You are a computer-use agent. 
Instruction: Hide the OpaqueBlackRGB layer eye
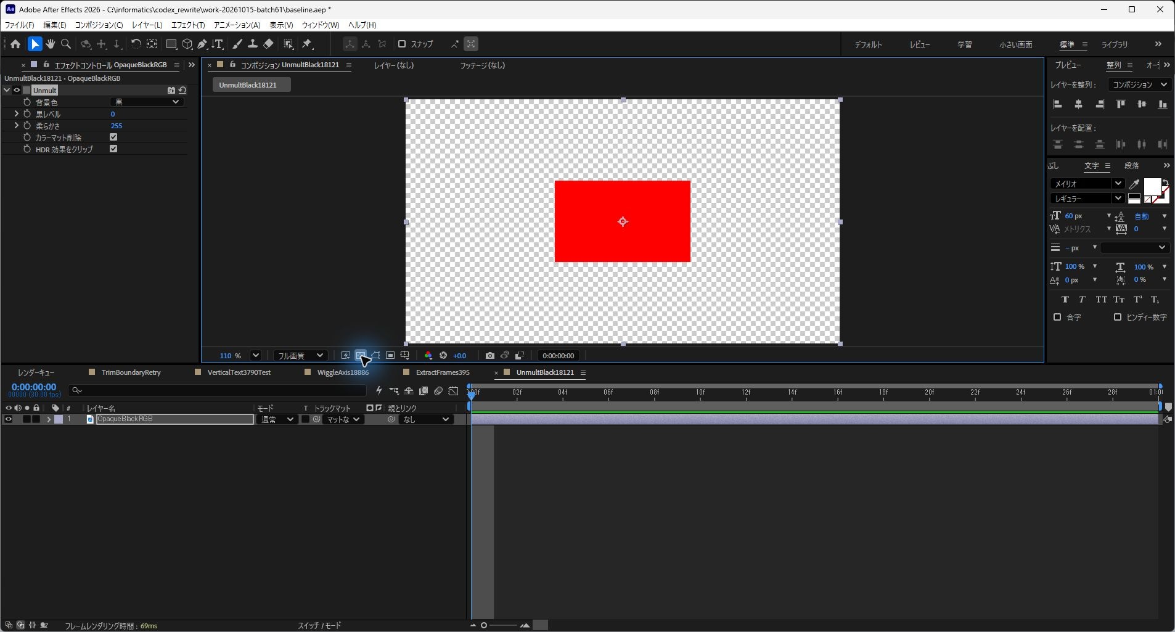coord(8,419)
